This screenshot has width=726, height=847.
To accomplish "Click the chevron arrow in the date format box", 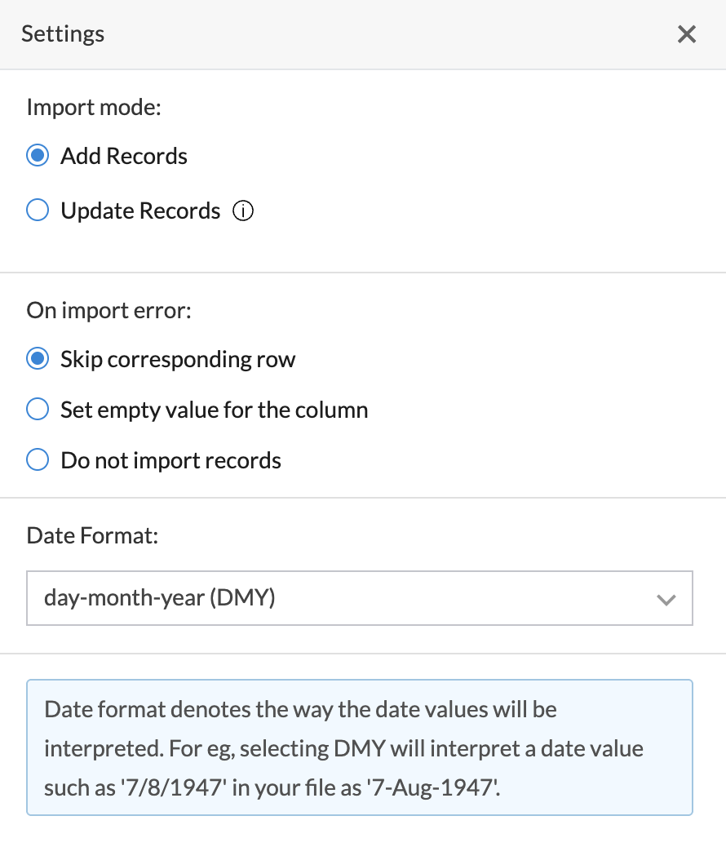I will click(x=666, y=600).
